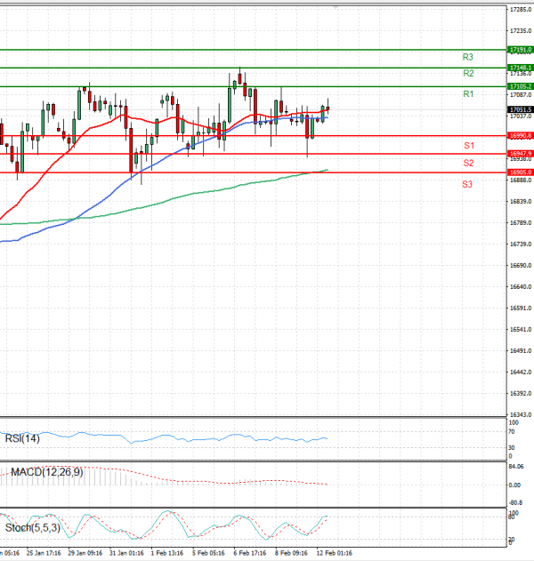Image resolution: width=534 pixels, height=561 pixels.
Task: Select the 16905.0 red price tag
Action: [520, 172]
